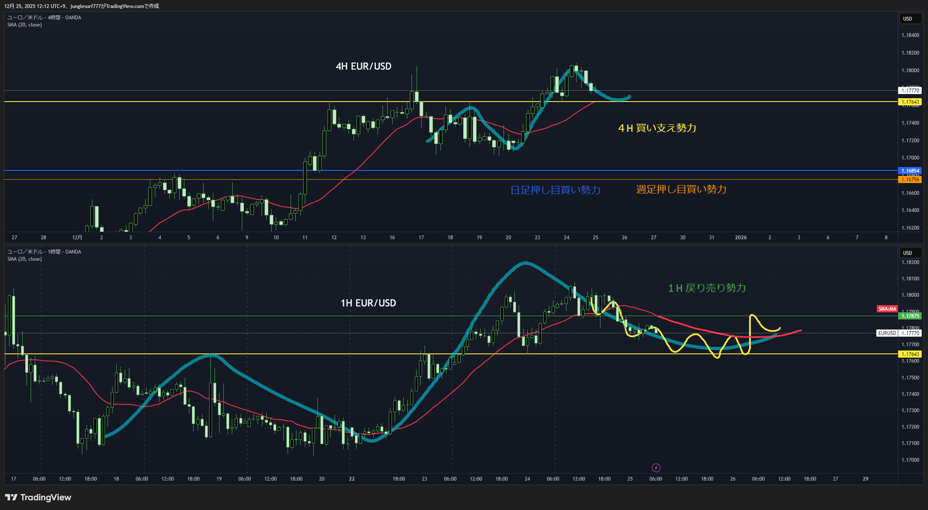The width and height of the screenshot is (928, 510).
Task: Click the yellow '4H 買い支え勢力' text label
Action: pos(657,128)
